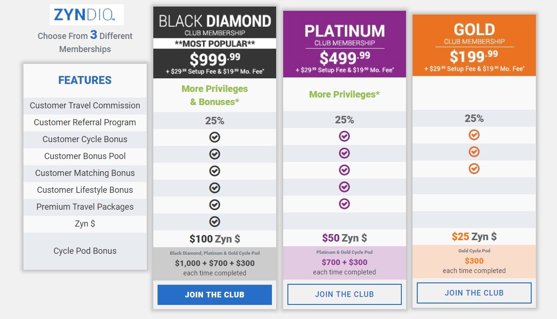557x319 pixels.
Task: Click the Platinum JOIN THE CLUB button
Action: coord(344,294)
